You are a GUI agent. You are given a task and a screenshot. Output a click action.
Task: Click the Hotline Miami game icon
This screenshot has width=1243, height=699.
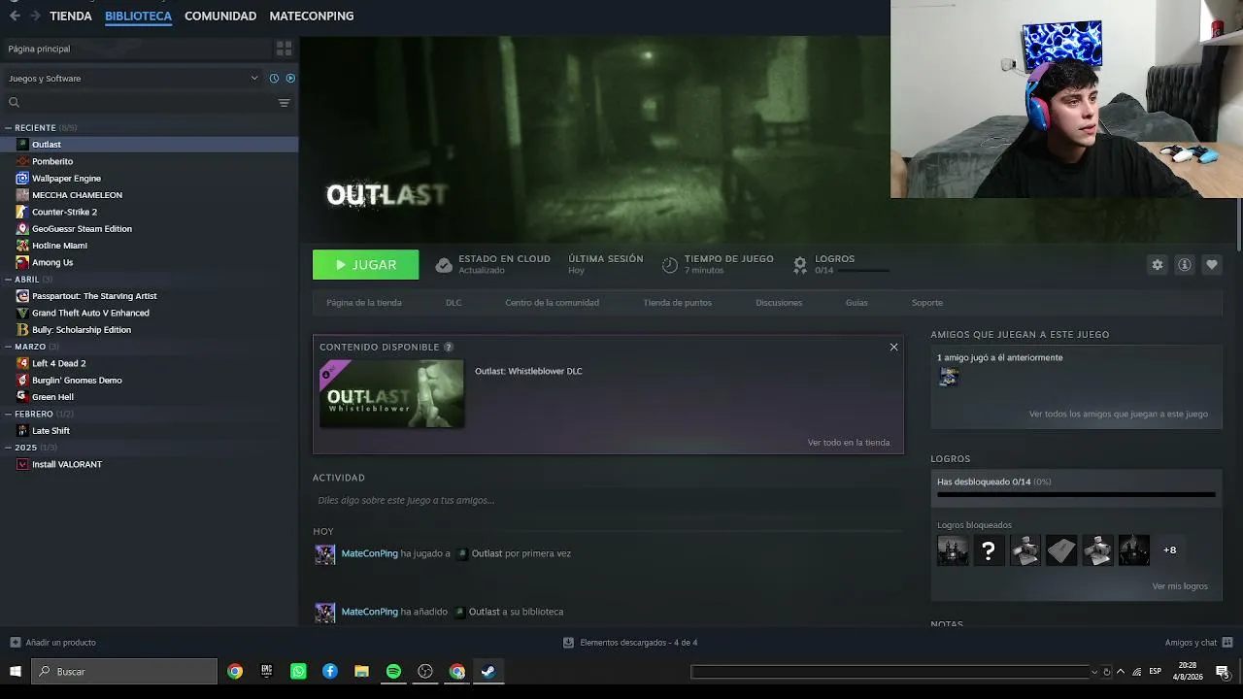[x=22, y=246]
